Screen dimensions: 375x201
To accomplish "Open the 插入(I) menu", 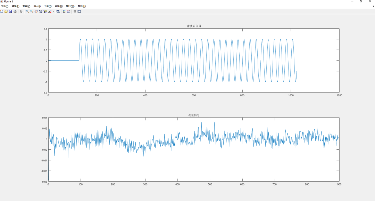I will [x=37, y=6].
